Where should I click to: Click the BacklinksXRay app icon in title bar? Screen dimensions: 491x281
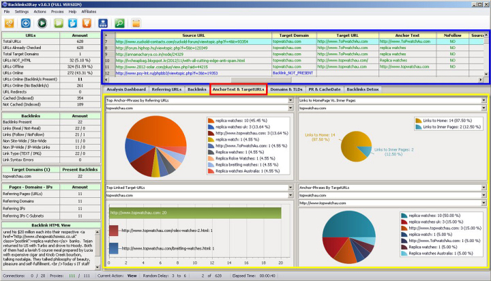4,4
